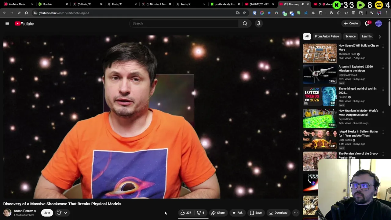The width and height of the screenshot is (391, 220).
Task: Open I Aged Steaks in Saffron Butter title
Action: click(x=358, y=134)
